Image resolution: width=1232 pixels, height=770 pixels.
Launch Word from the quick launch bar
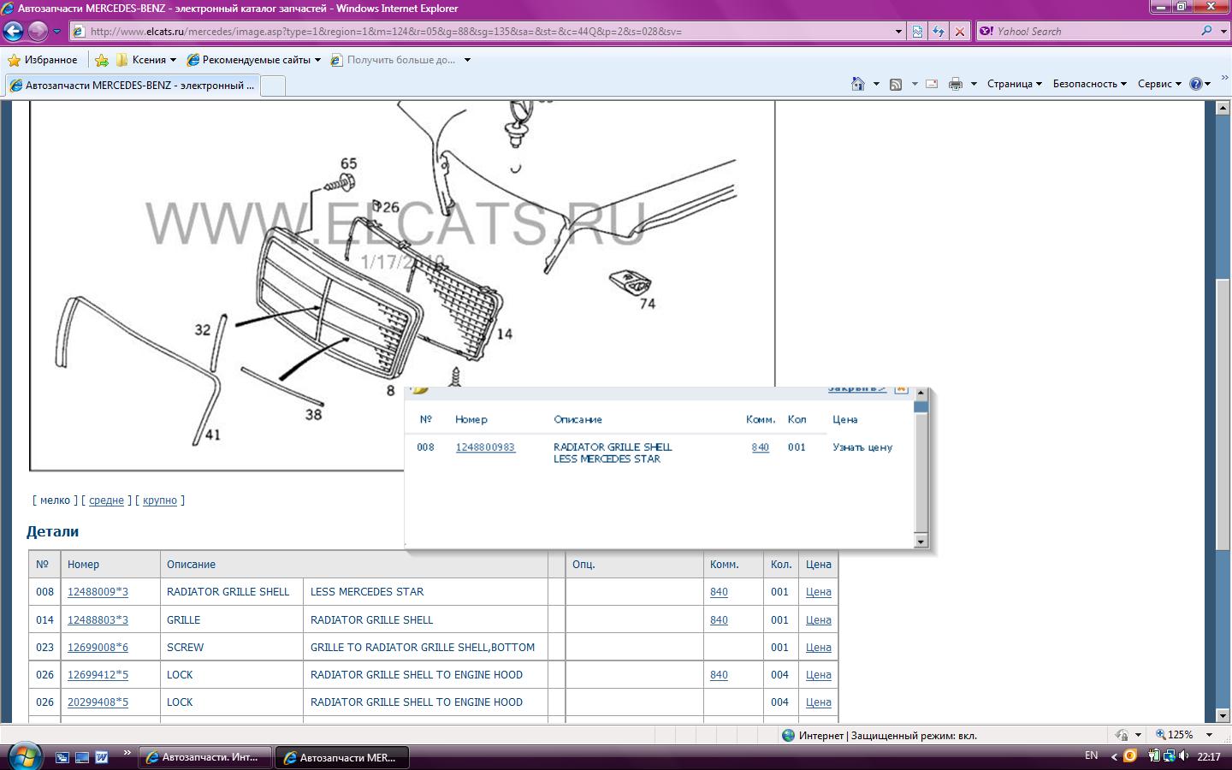[102, 757]
